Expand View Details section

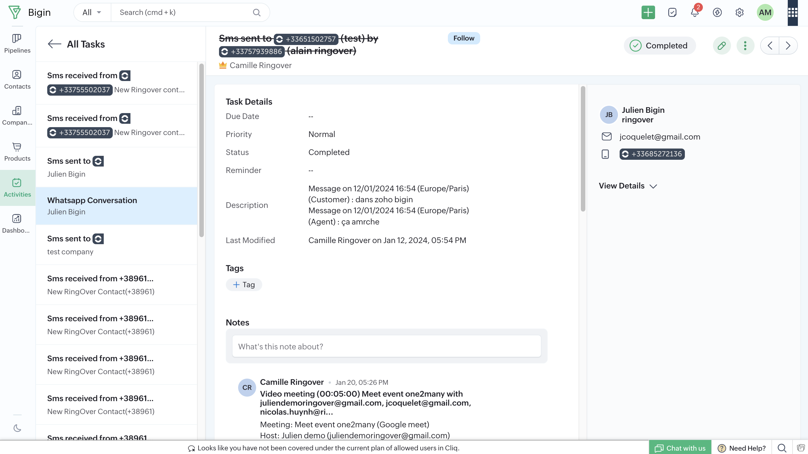[628, 186]
